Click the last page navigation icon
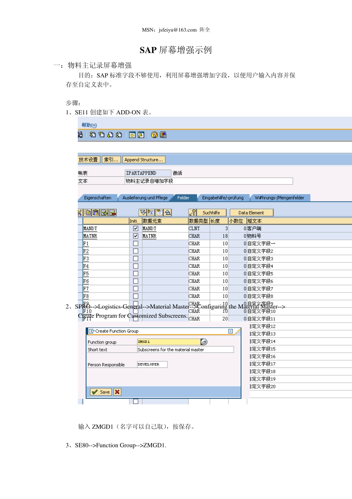352x499 pixels. (x=119, y=135)
